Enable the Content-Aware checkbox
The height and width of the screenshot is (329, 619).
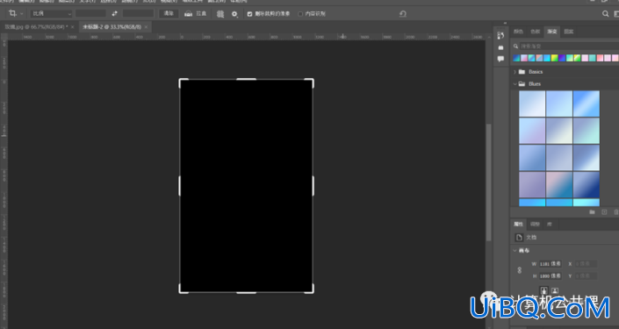(300, 14)
